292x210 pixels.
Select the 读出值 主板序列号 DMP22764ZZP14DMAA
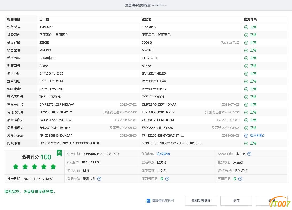[159, 104]
